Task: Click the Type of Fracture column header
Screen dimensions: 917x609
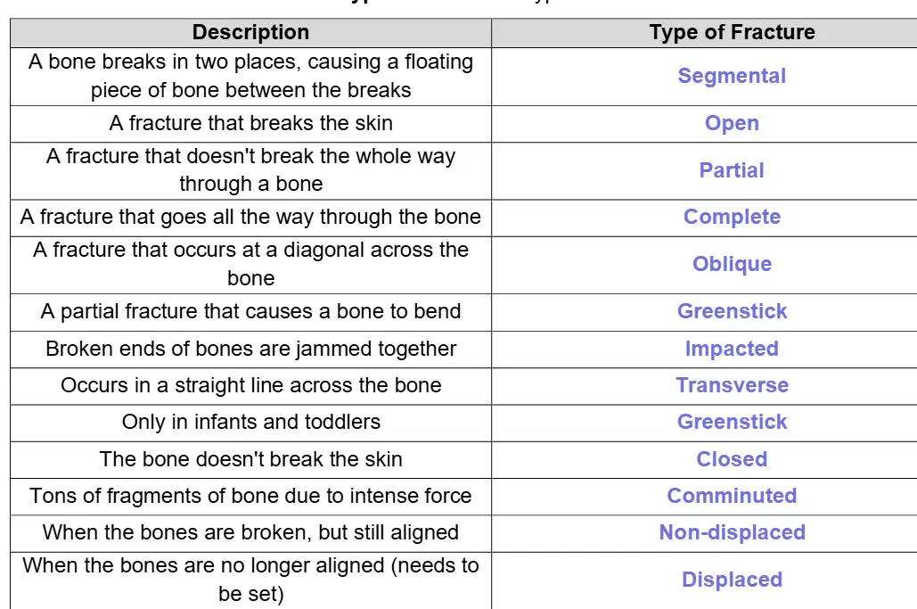Action: (732, 32)
